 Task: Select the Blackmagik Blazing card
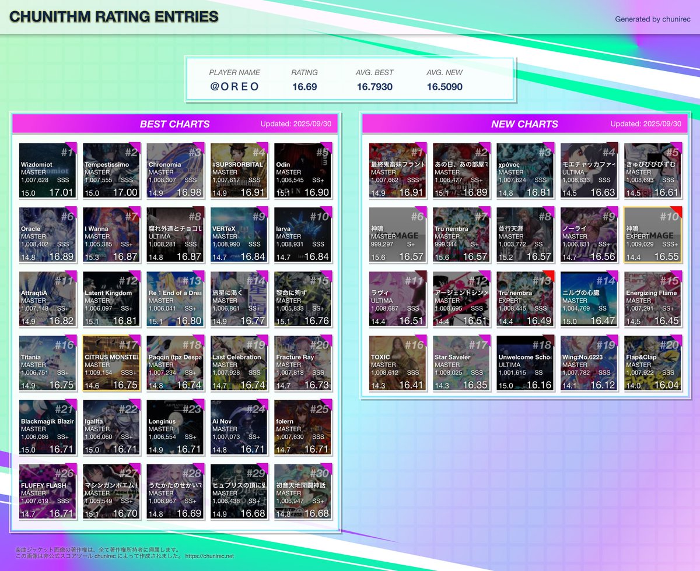point(48,427)
